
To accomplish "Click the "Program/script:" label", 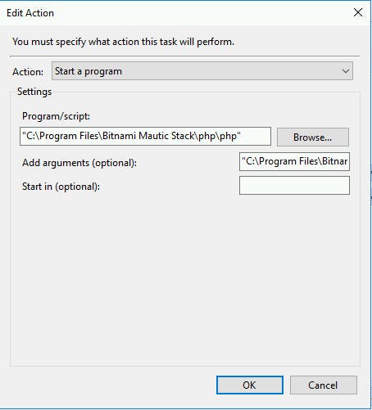I will (x=56, y=116).
